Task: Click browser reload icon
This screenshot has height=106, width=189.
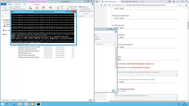Action: (x=105, y=5)
